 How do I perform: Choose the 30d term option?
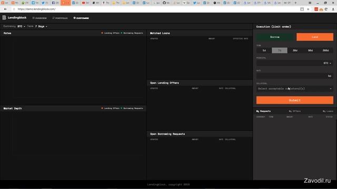[295, 50]
